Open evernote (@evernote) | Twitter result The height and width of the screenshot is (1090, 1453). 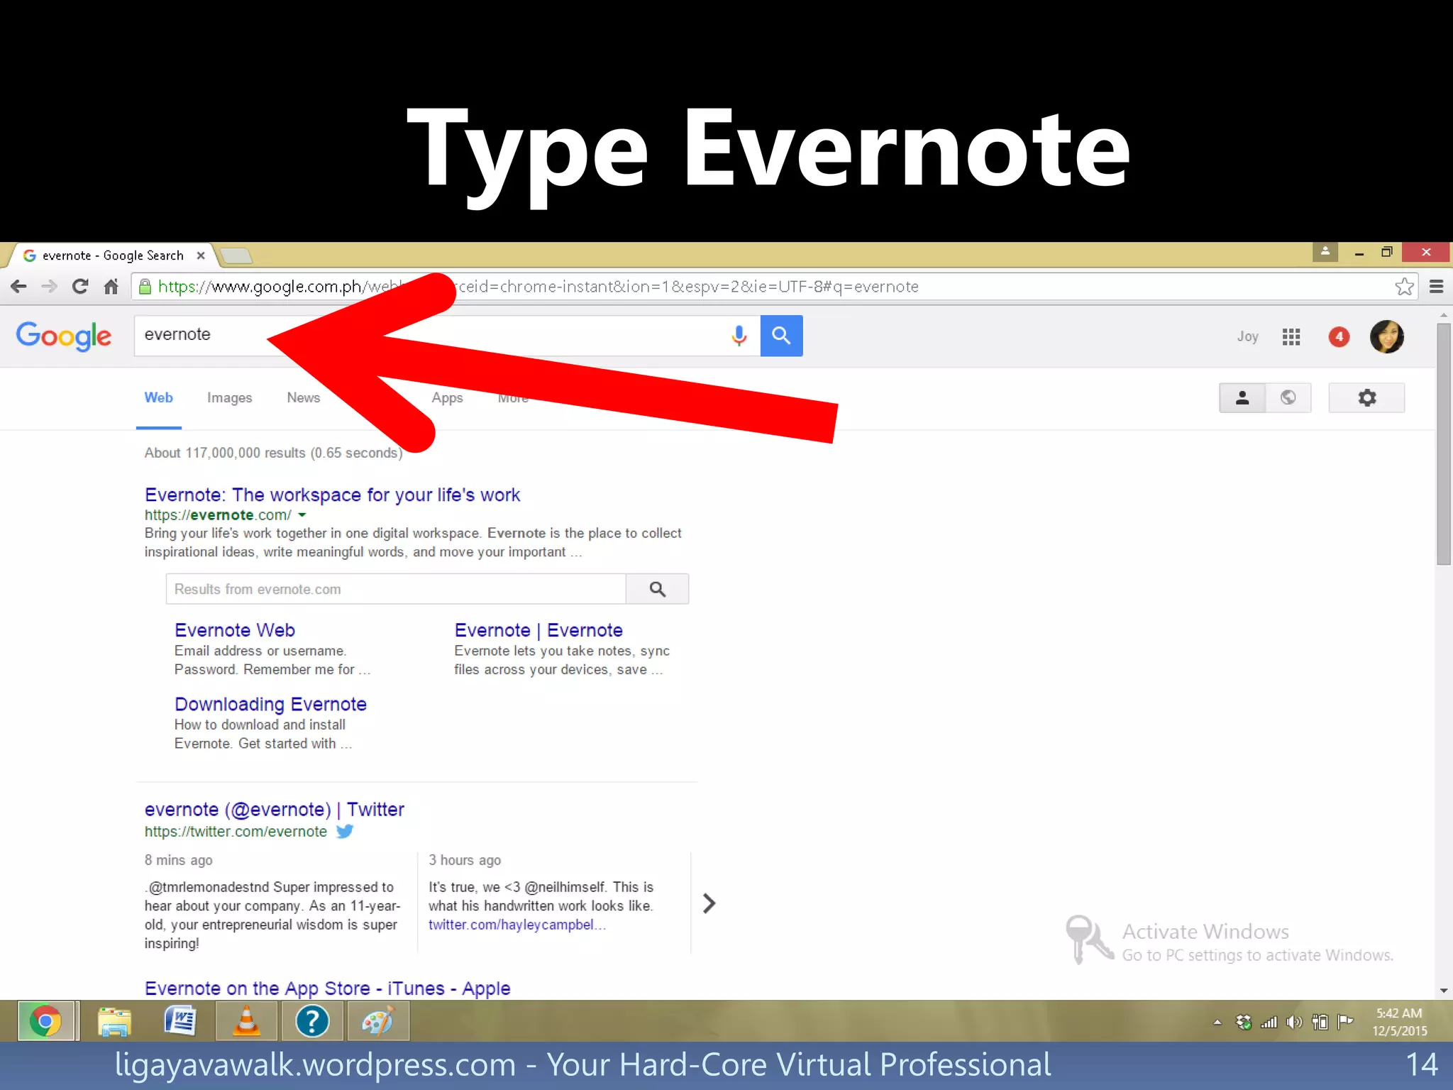point(275,810)
